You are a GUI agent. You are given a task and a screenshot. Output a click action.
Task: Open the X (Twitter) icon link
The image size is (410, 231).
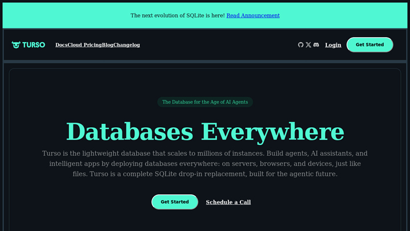(308, 45)
